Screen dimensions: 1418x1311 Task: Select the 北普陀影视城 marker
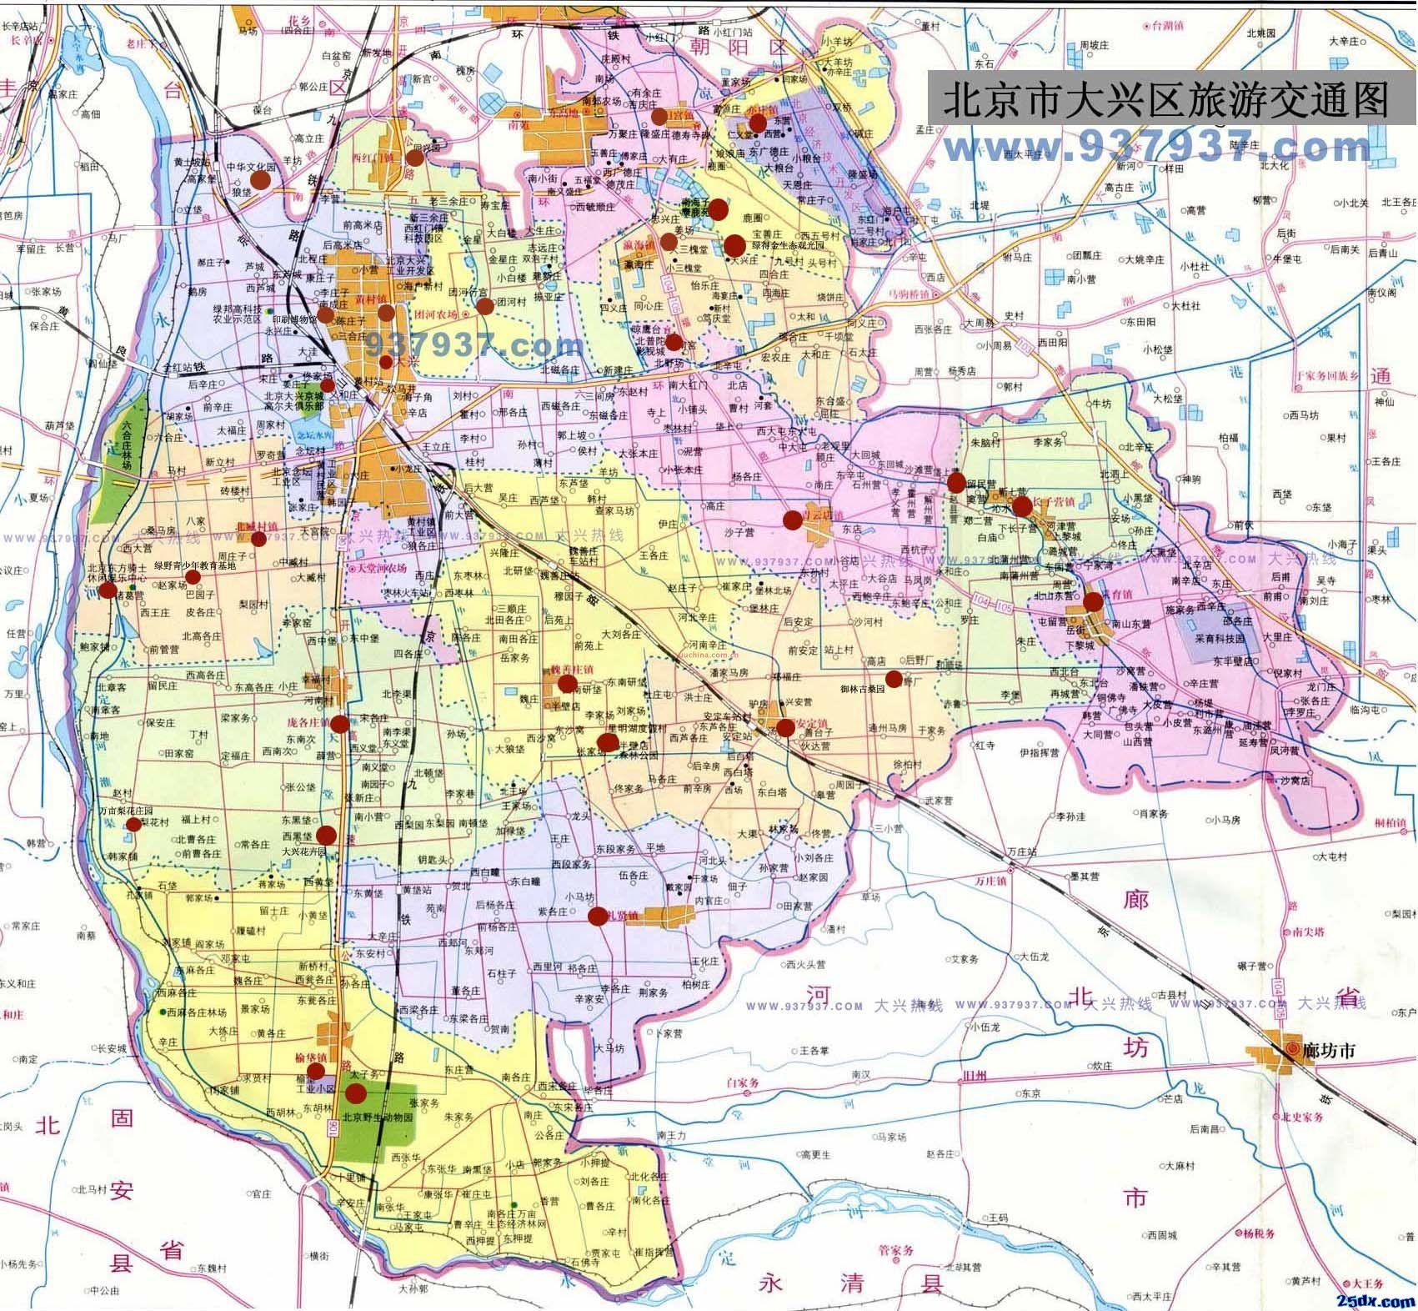pyautogui.click(x=674, y=342)
